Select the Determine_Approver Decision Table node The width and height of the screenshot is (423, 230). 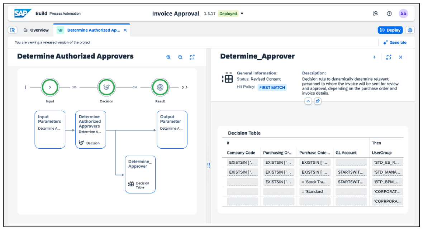pos(140,174)
